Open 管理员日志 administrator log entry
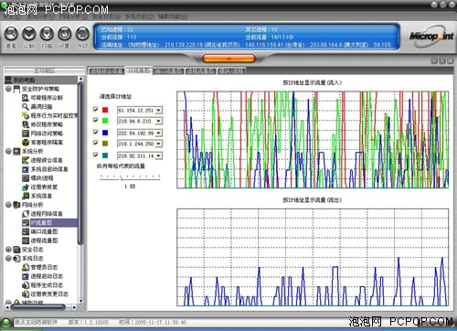Screen dimensions: 457x331 tap(44, 267)
